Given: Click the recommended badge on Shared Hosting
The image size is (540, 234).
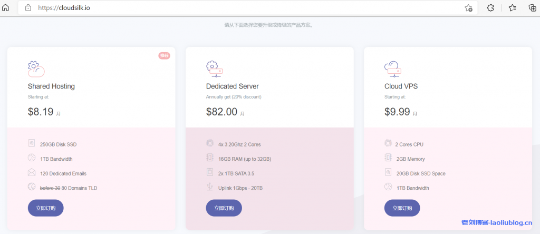Looking at the screenshot, I should pos(165,55).
